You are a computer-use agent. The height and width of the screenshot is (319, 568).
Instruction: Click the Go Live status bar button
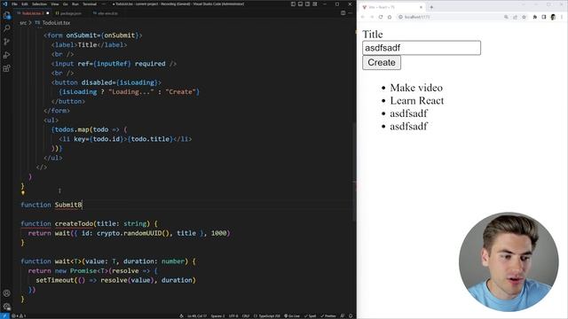click(x=292, y=315)
